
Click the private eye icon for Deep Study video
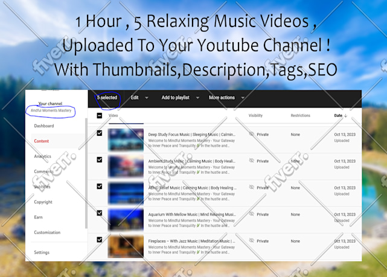click(x=252, y=134)
